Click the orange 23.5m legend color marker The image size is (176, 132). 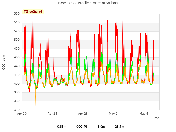(x=111, y=127)
